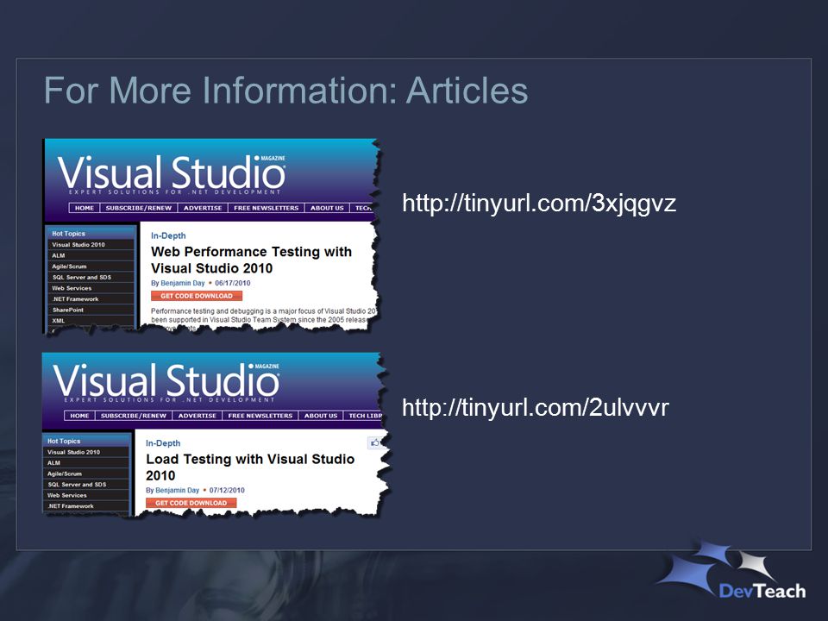This screenshot has width=828, height=621.
Task: Click the Visual Studio Magazine logo in bottom screenshot
Action: click(x=166, y=380)
